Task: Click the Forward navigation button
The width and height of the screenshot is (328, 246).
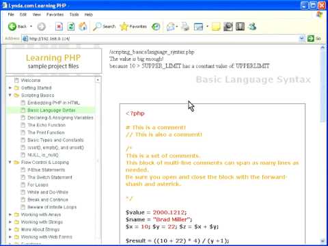Action: click(x=42, y=27)
